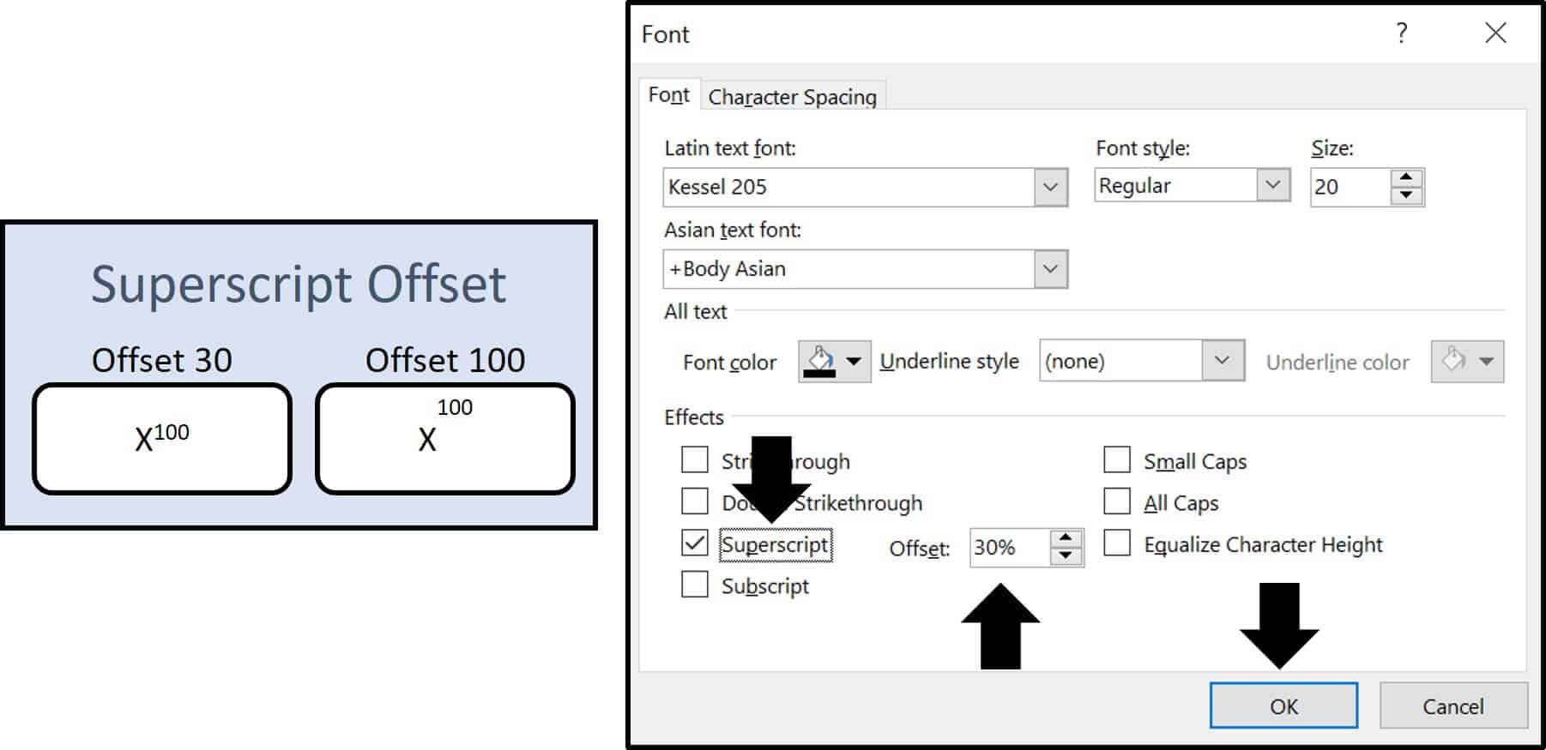Check the All Caps option
Screen dimensions: 1546x750
(x=1116, y=501)
